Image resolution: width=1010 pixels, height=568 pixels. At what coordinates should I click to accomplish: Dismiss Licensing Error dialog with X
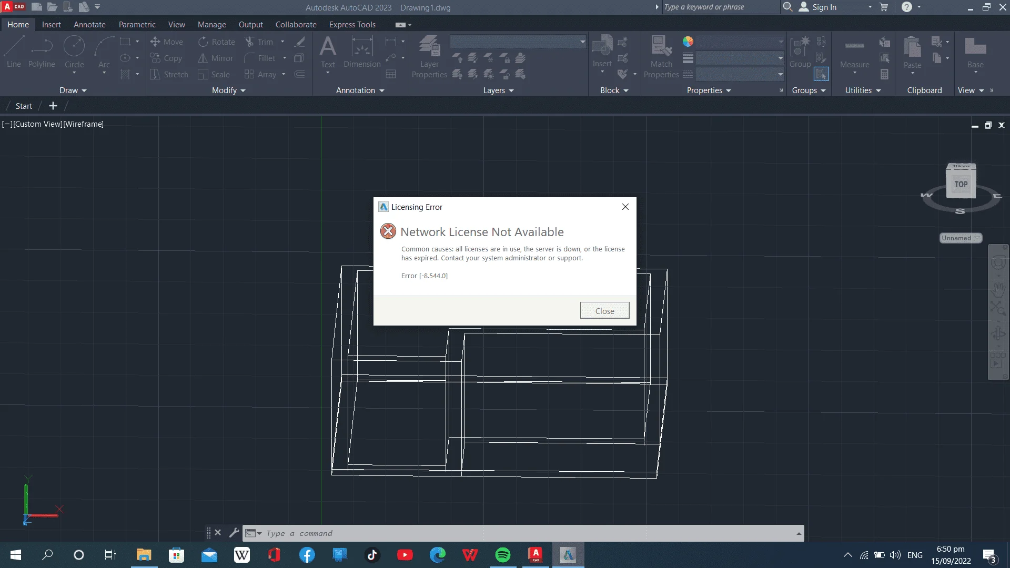pyautogui.click(x=625, y=207)
